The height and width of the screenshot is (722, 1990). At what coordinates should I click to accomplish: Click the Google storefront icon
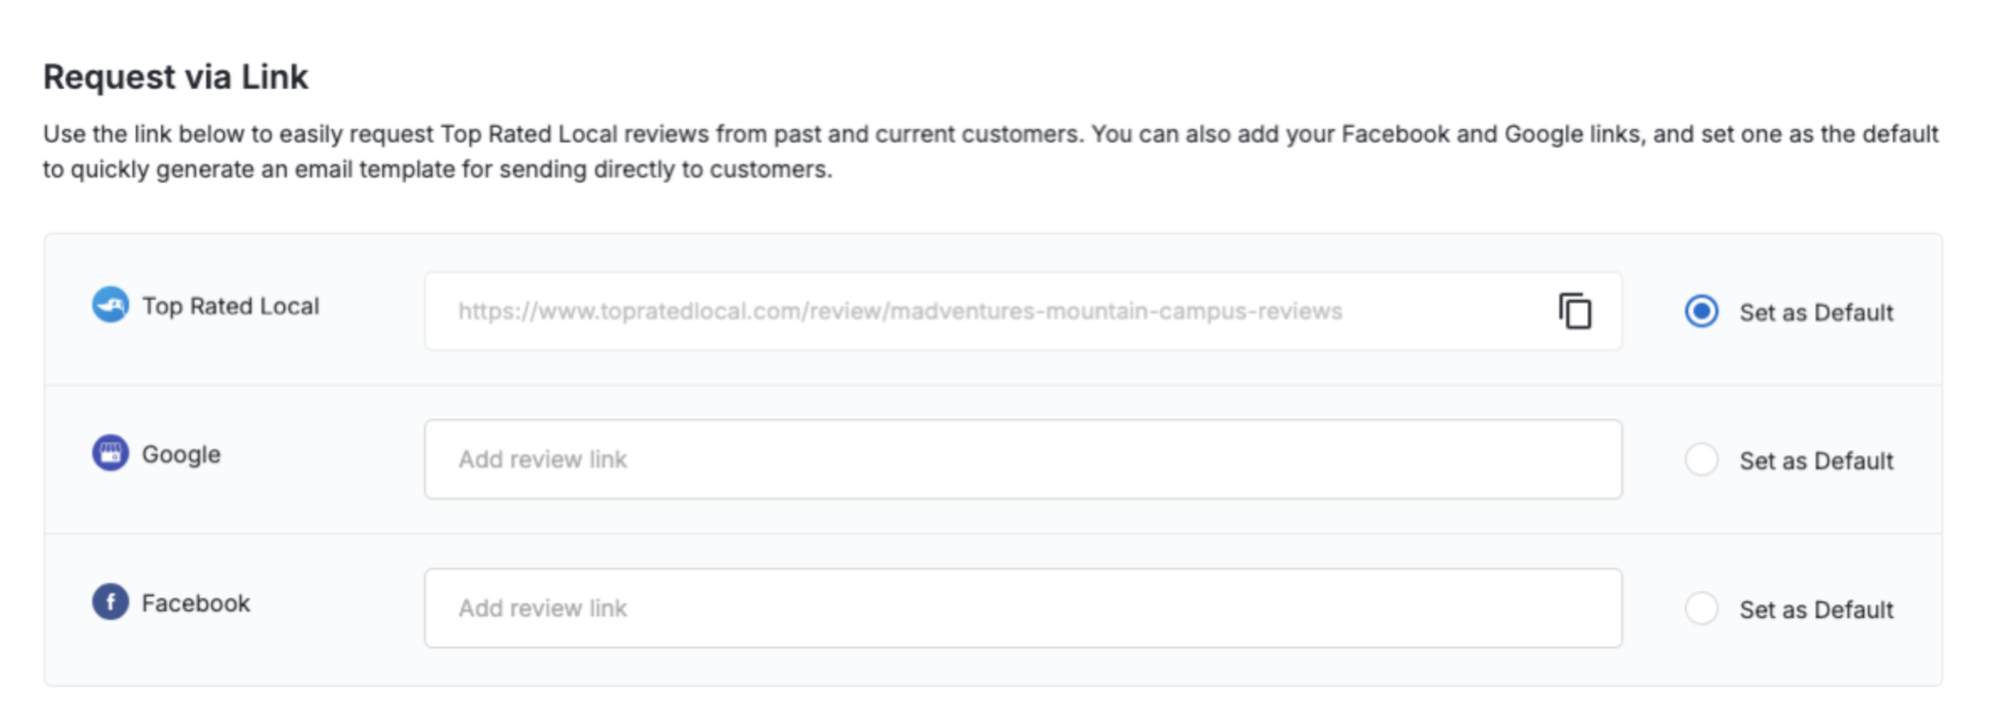pyautogui.click(x=110, y=453)
